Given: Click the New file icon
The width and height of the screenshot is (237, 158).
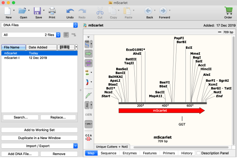Looking at the screenshot, I should click(8, 11).
